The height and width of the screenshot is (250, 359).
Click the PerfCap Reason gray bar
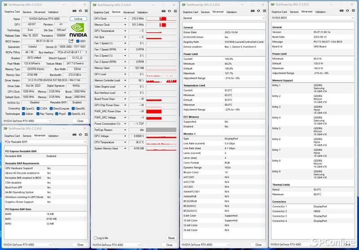(x=161, y=130)
